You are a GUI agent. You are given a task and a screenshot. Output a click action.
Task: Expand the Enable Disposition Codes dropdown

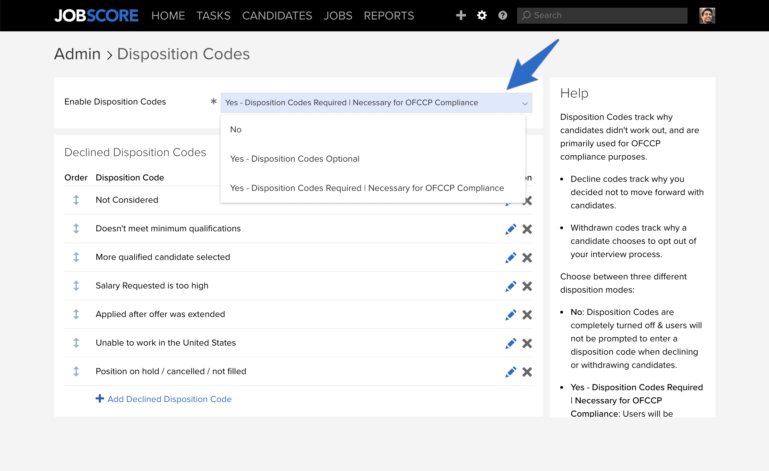point(377,102)
